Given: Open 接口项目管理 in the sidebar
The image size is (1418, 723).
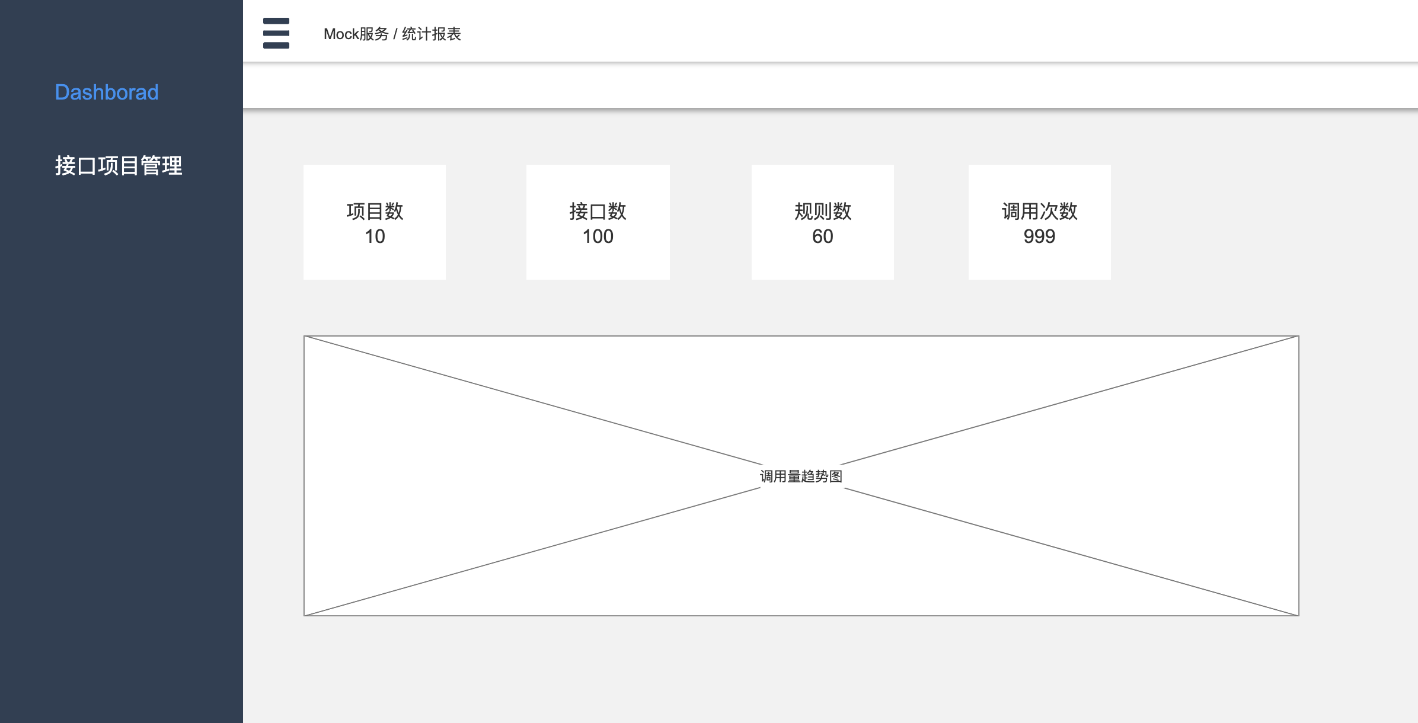Looking at the screenshot, I should (x=119, y=166).
